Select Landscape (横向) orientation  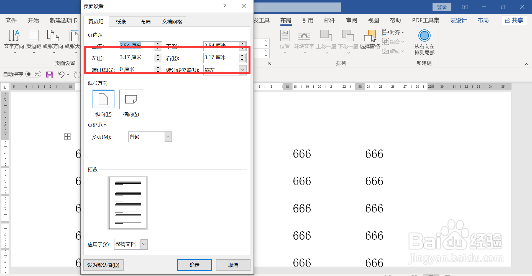point(131,99)
